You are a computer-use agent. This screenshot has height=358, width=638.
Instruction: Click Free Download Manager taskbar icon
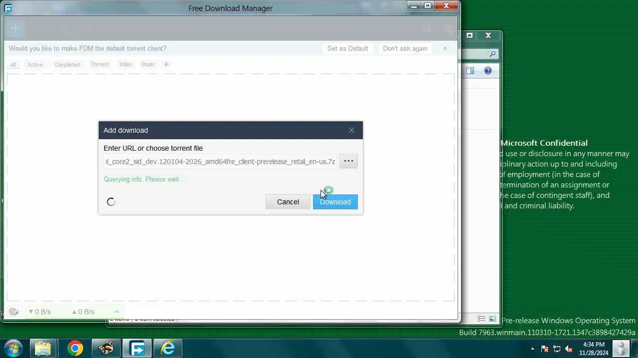coord(137,348)
